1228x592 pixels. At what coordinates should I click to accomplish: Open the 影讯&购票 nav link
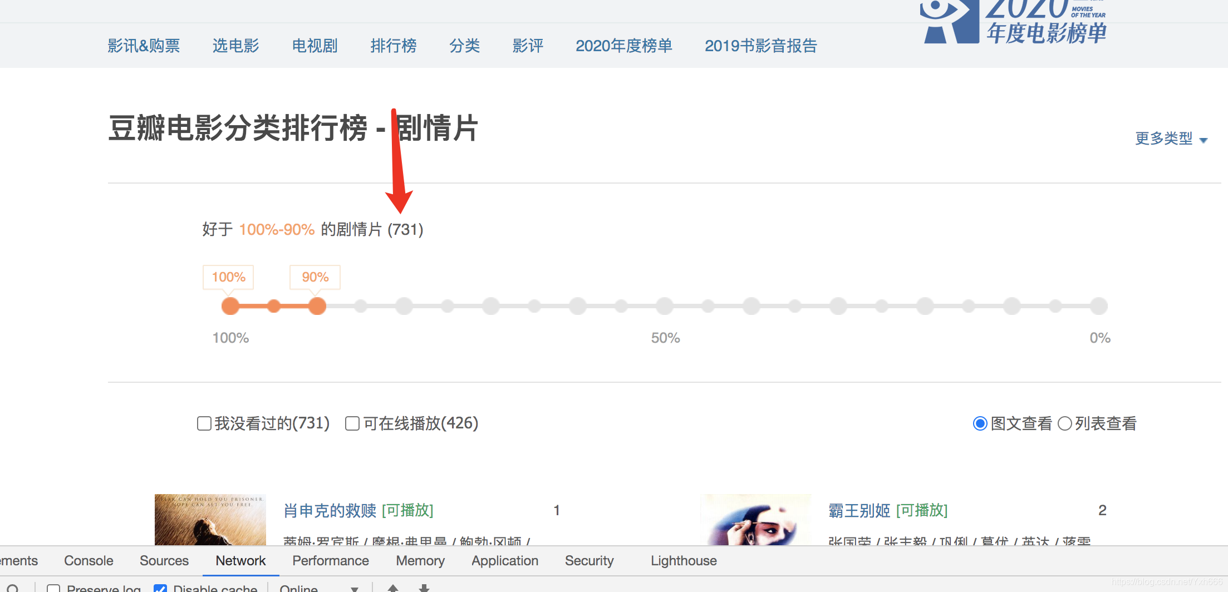144,46
